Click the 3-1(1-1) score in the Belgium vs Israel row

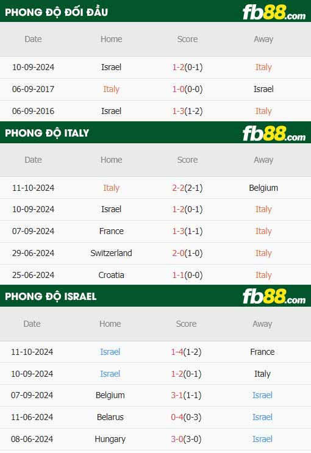[186, 395]
